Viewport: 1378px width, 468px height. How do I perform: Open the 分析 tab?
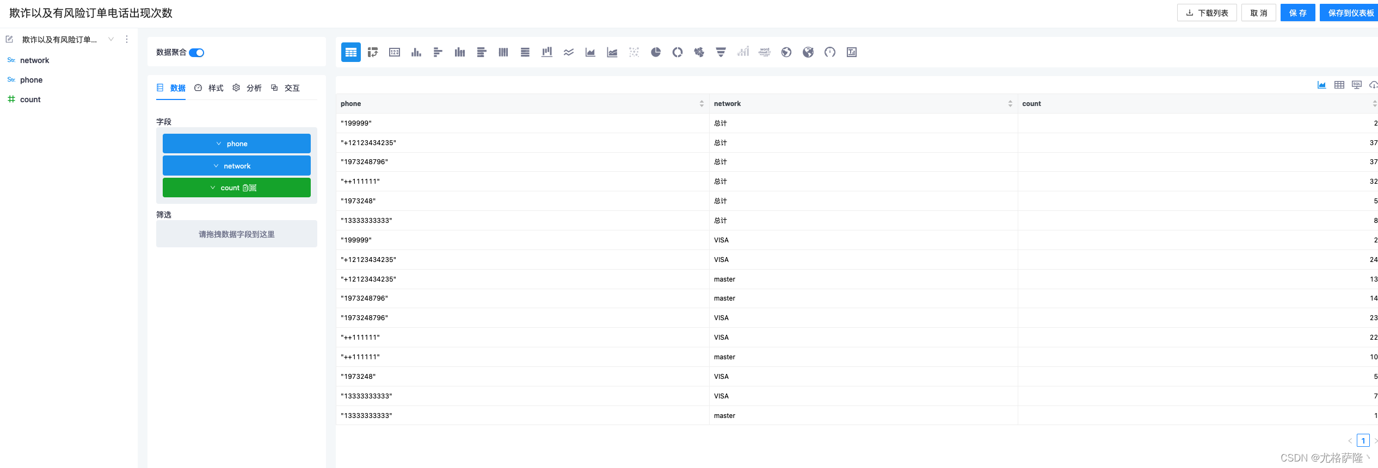247,88
